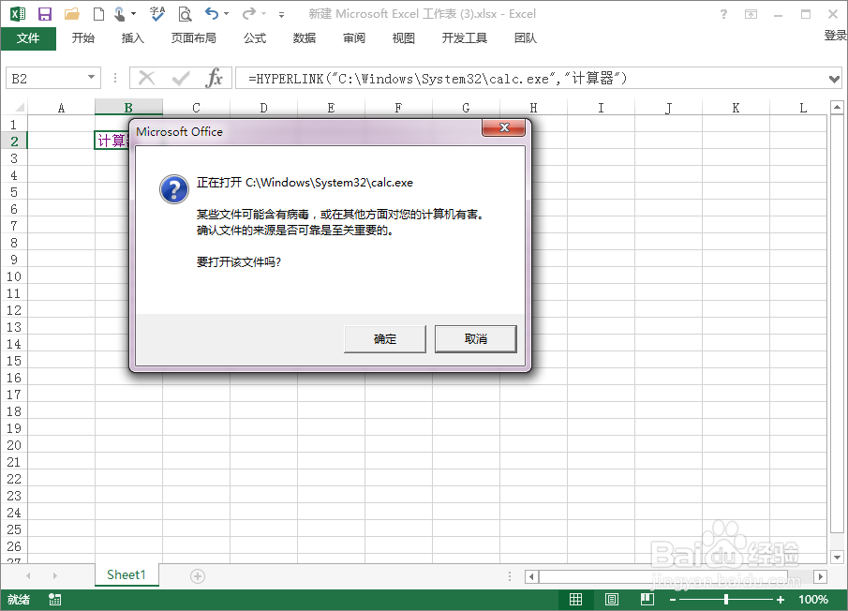Switch to 开发工具 ribbon tab
848x611 pixels.
pos(465,37)
